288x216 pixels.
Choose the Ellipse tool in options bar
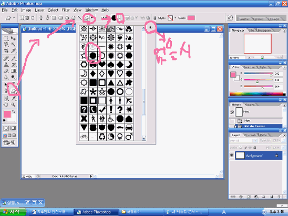[67, 18]
